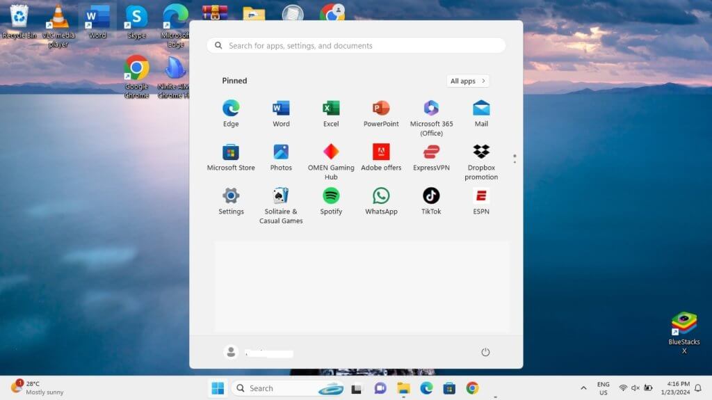The width and height of the screenshot is (712, 400).
Task: Show hidden system tray icons
Action: click(x=583, y=388)
